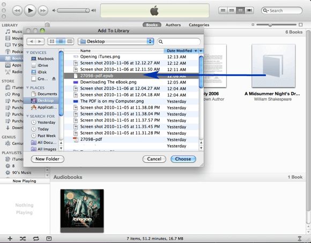The image size is (311, 243).
Task: Sort files by Date Modified column
Action: pos(181,51)
